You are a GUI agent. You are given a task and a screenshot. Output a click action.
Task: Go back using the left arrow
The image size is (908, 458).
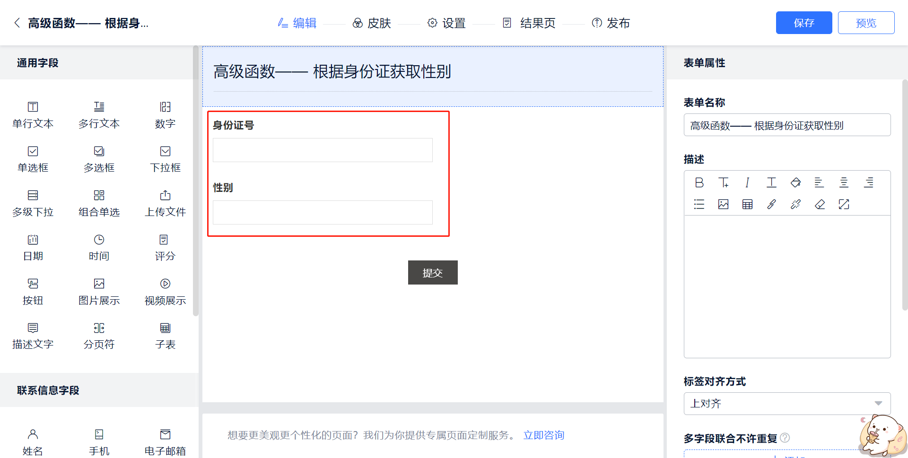17,23
